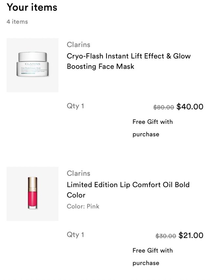Screen dimensions: 210x280
Task: Click the Your items heading
Action: point(32,7)
